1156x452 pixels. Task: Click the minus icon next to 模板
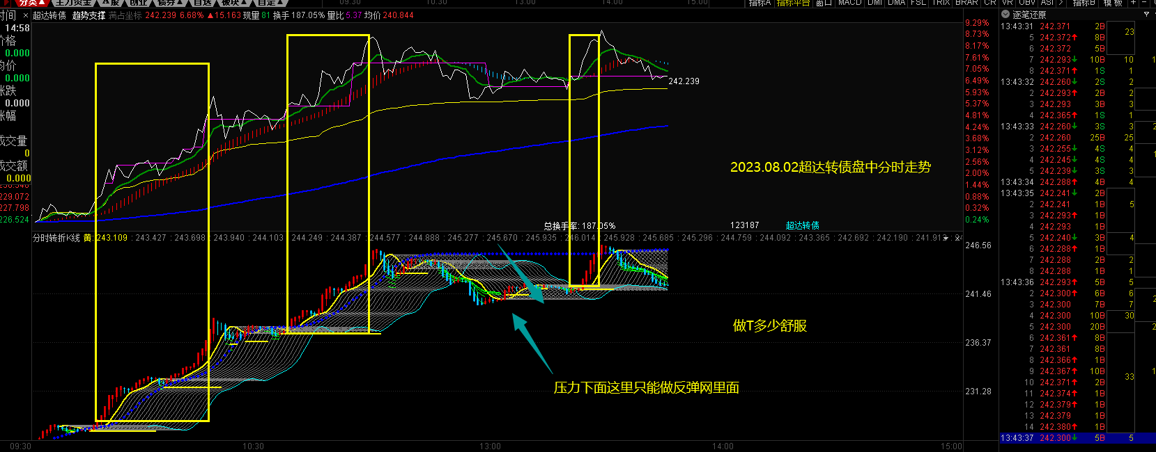[x=1144, y=3]
